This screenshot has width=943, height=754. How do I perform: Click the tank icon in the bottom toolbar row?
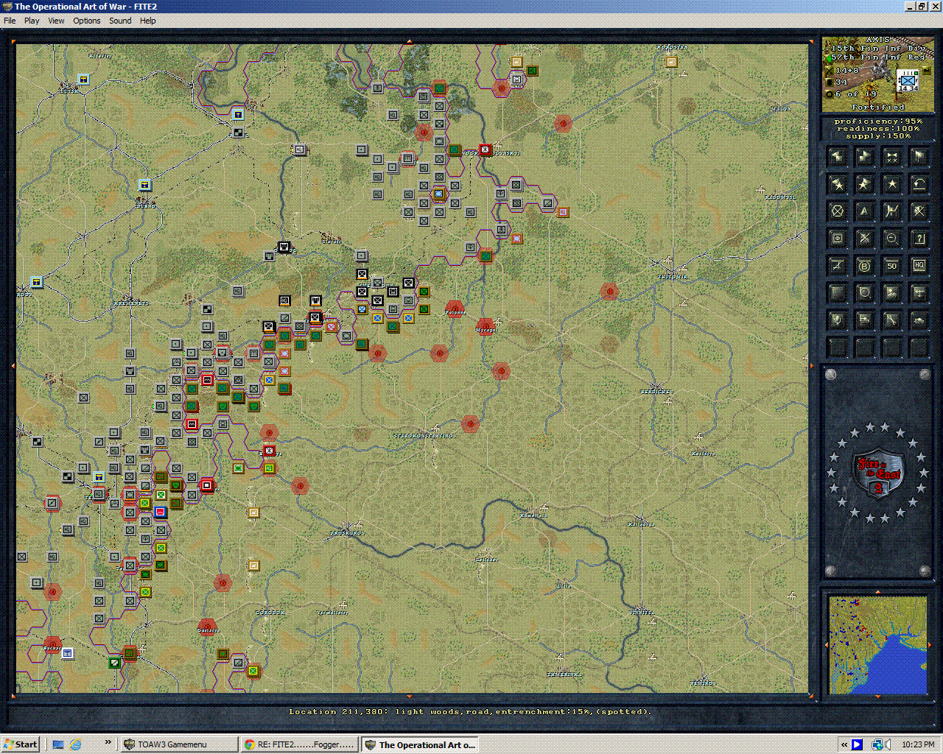[919, 320]
